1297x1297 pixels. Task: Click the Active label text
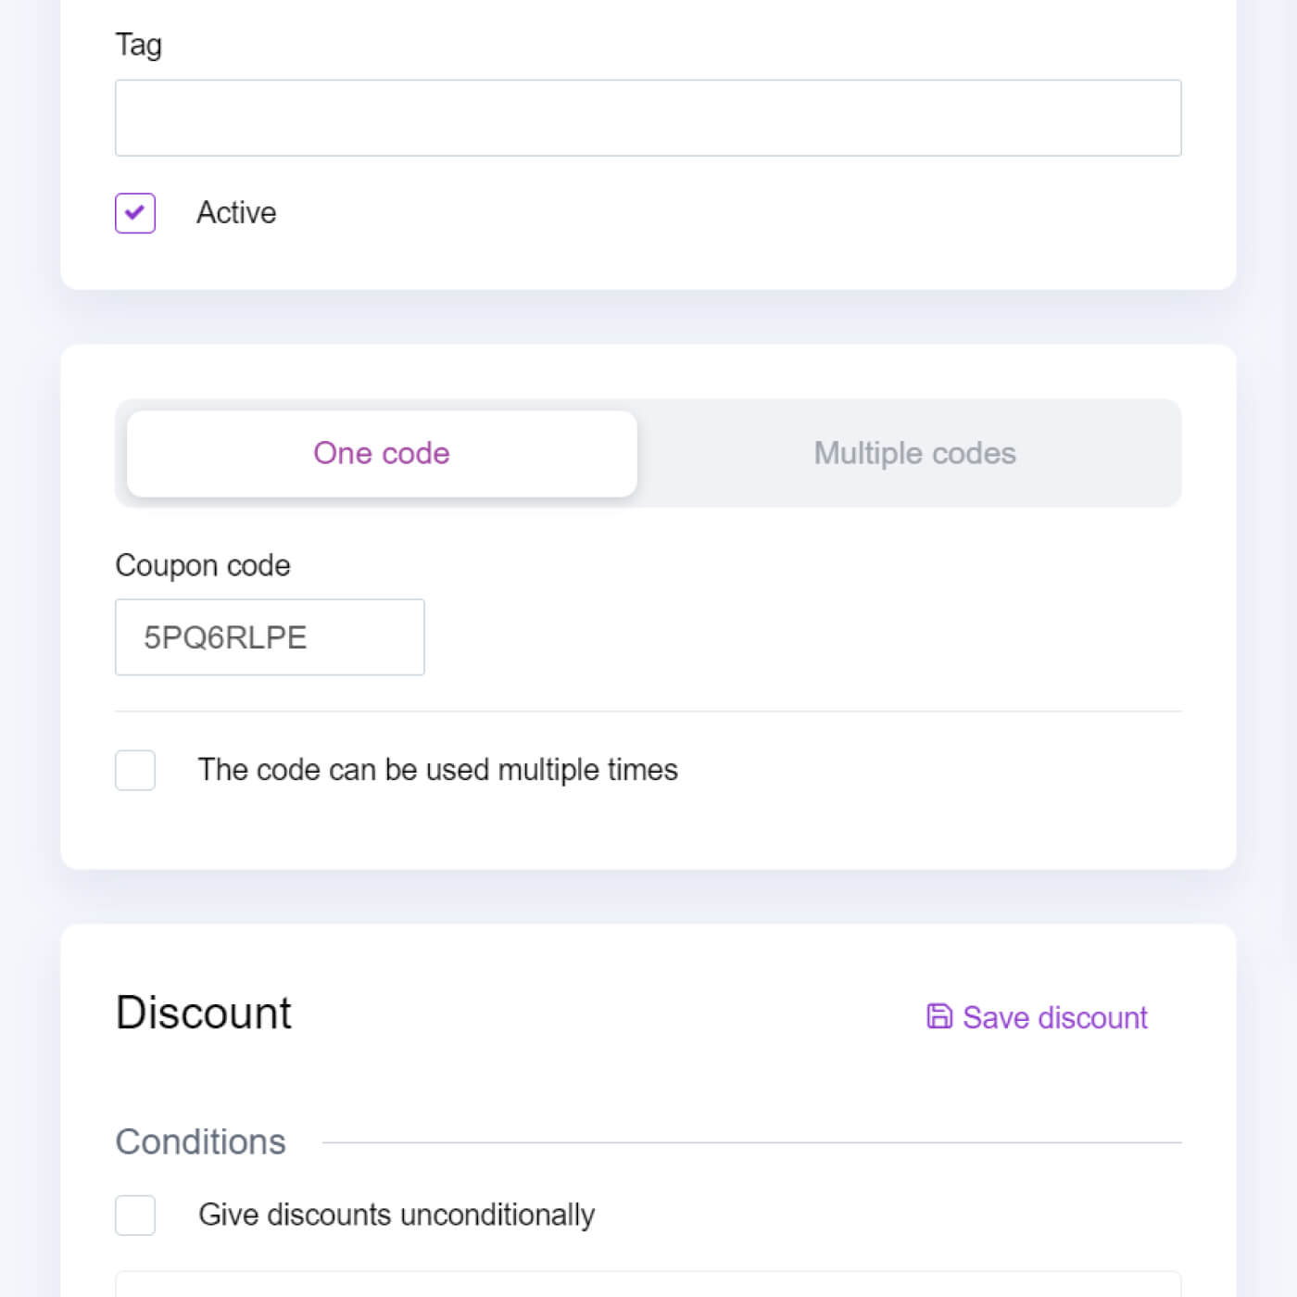(236, 213)
